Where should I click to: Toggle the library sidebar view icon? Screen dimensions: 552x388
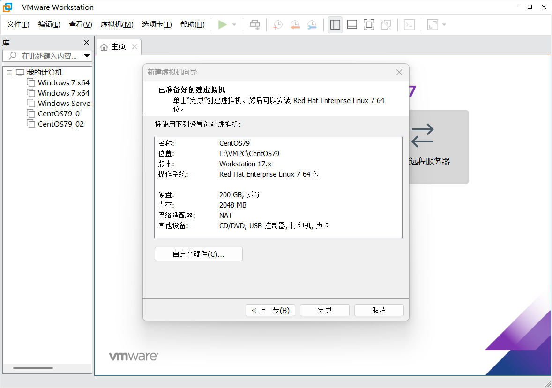point(335,25)
